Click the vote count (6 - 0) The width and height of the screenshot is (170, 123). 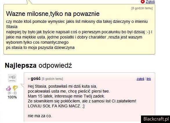(x=12, y=93)
